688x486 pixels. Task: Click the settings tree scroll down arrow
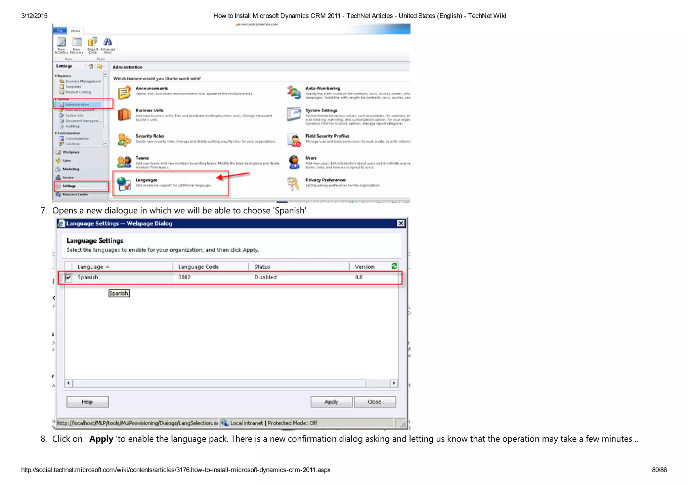pos(105,143)
